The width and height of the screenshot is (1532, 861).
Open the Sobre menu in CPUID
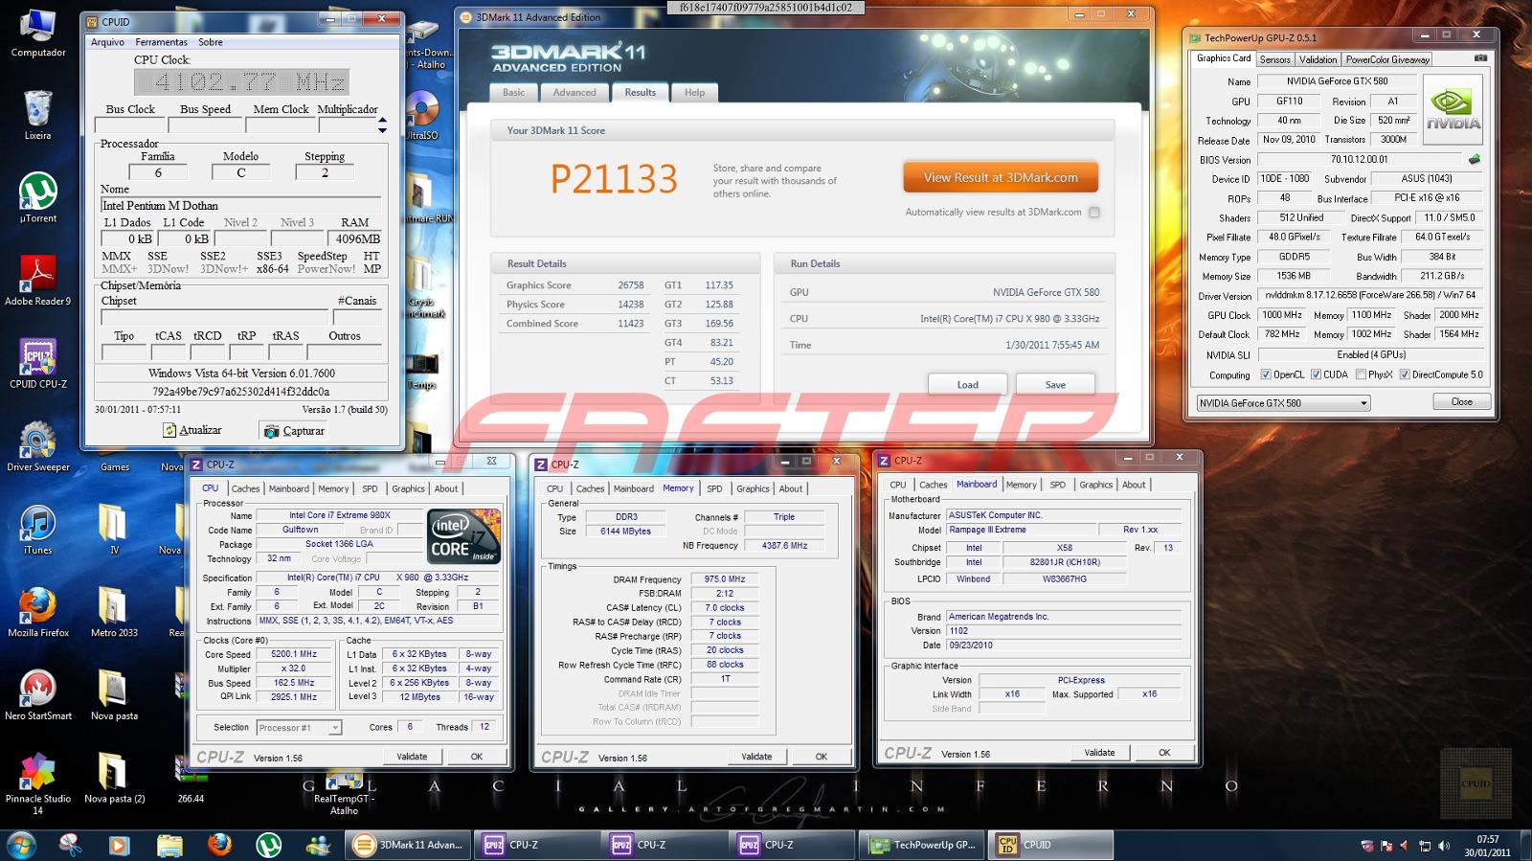click(211, 42)
